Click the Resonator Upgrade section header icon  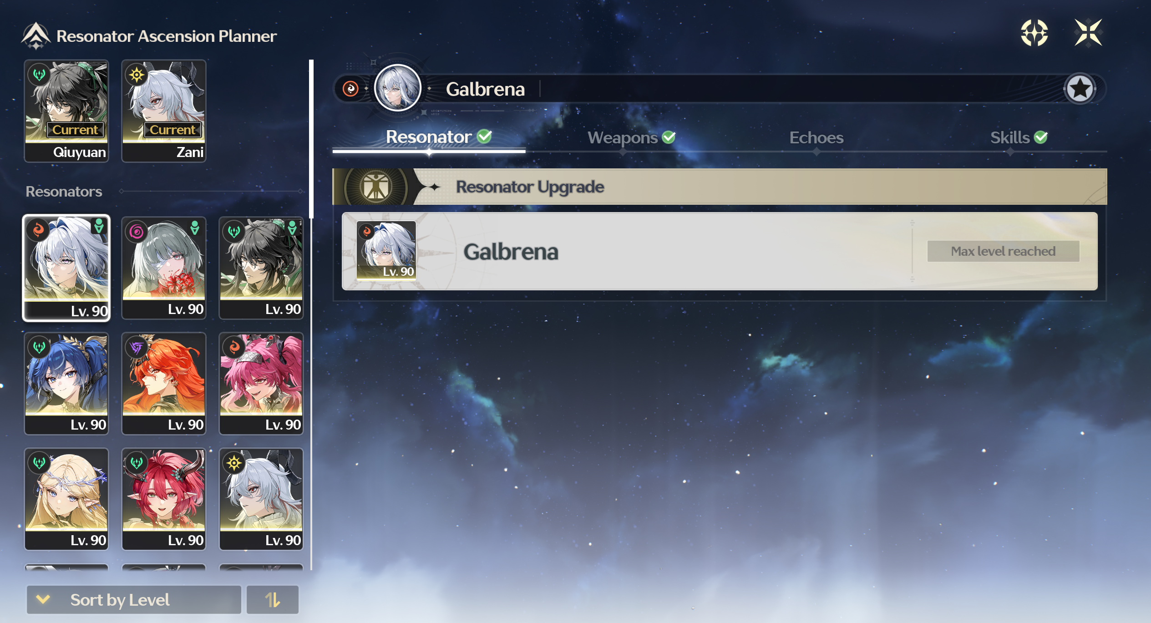coord(376,187)
